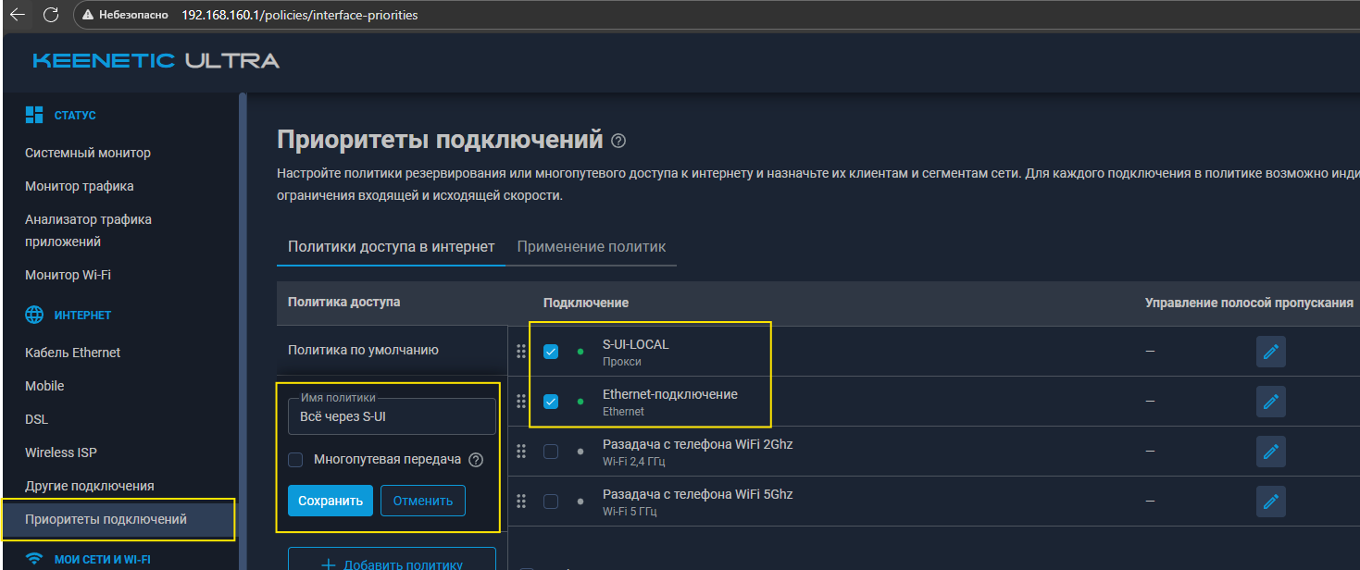Enable the Многопутевая передача checkbox
Screen dimensions: 1360x570
pyautogui.click(x=295, y=460)
